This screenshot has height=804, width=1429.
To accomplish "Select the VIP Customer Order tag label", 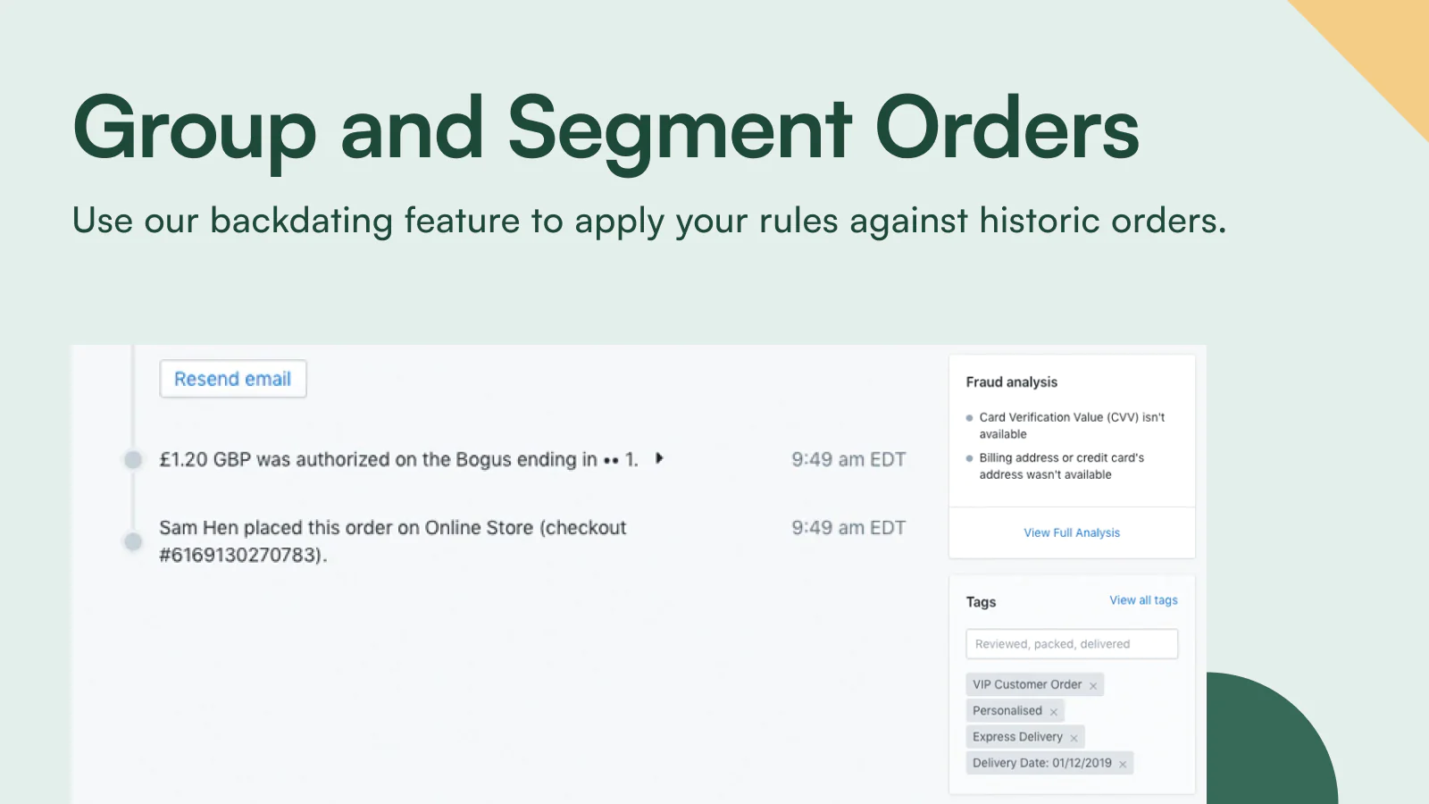I will (x=1027, y=684).
